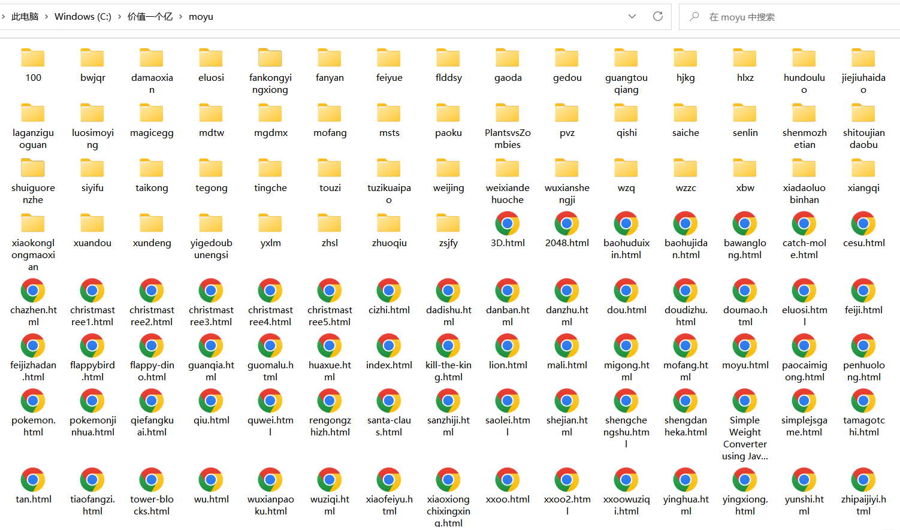
Task: Click the moyu breadcrumb segment
Action: tap(201, 17)
